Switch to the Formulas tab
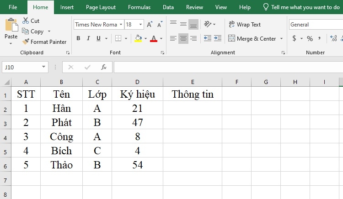343x199 pixels. tap(139, 7)
